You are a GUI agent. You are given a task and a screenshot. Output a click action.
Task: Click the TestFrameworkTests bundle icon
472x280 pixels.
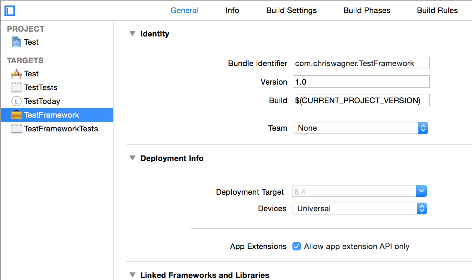16,129
